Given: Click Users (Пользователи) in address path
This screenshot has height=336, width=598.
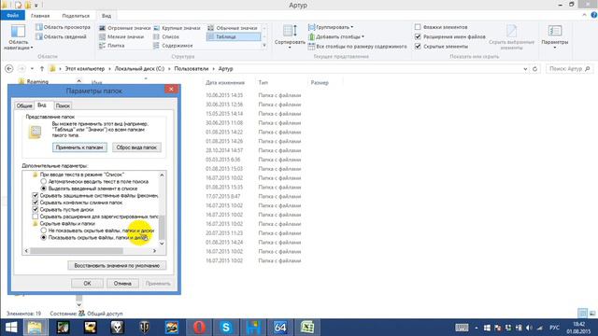Looking at the screenshot, I should point(191,69).
